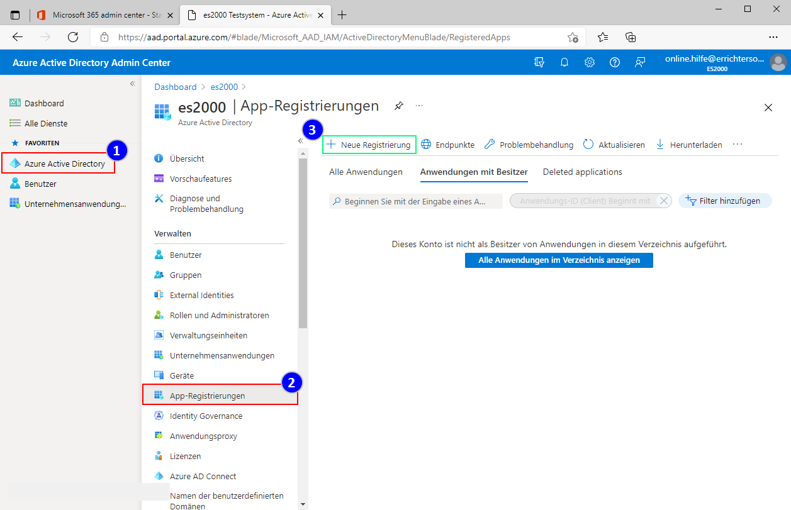Image resolution: width=791 pixels, height=510 pixels.
Task: Open the feedback icon in header
Action: pyautogui.click(x=640, y=62)
